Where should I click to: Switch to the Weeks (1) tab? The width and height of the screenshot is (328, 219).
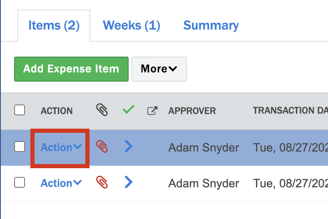click(132, 25)
